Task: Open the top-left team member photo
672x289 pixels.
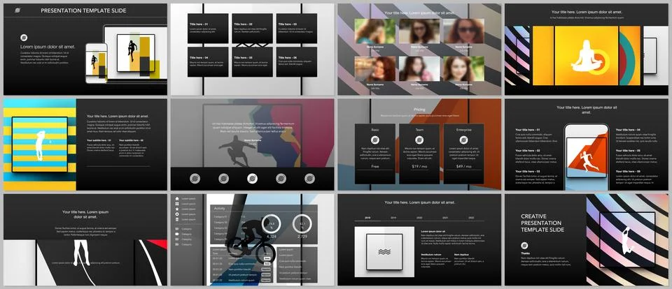Action: click(x=375, y=31)
